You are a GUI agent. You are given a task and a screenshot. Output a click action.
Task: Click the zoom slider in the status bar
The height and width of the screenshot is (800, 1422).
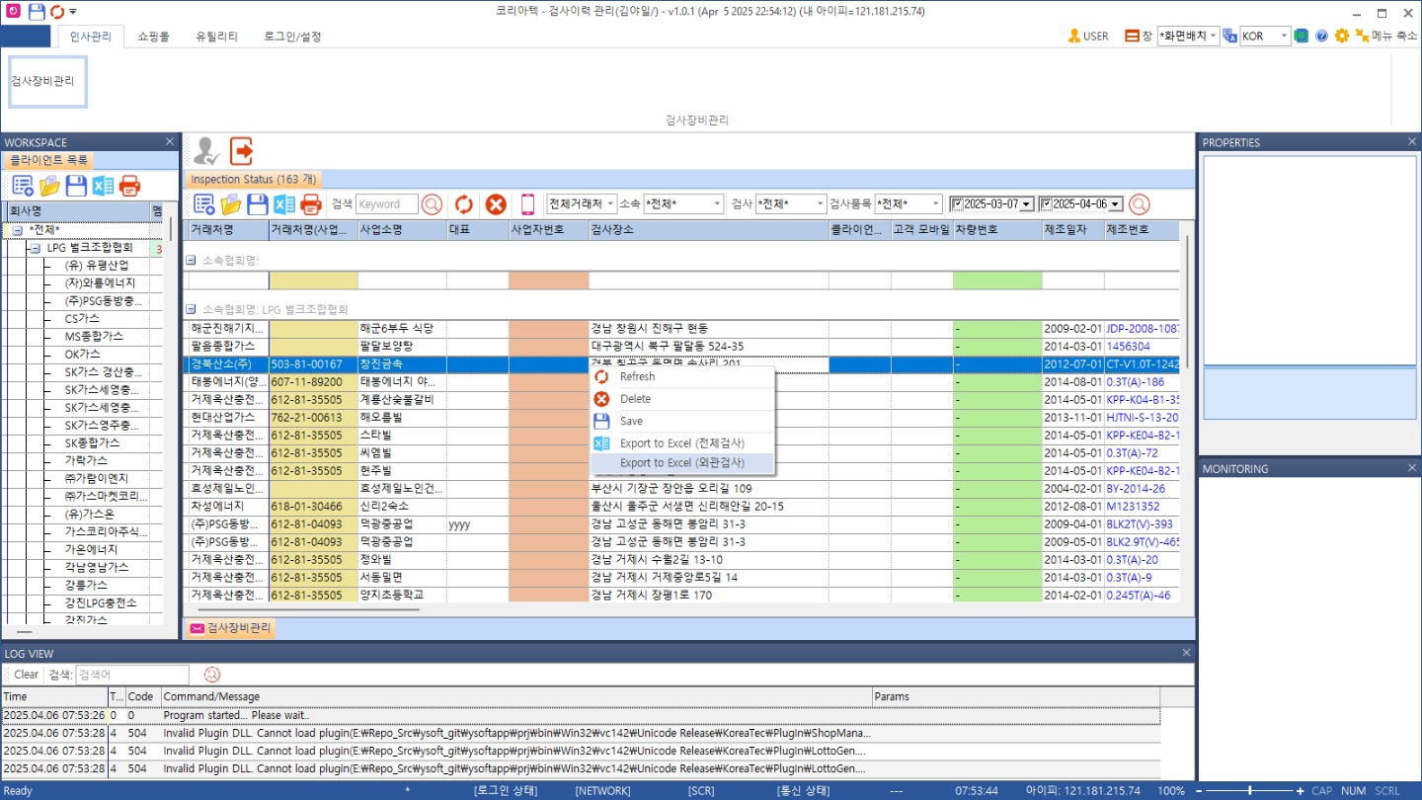pyautogui.click(x=1249, y=791)
